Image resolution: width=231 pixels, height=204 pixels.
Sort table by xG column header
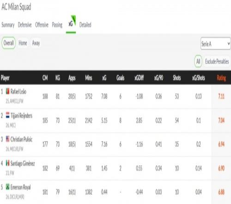coord(104,78)
